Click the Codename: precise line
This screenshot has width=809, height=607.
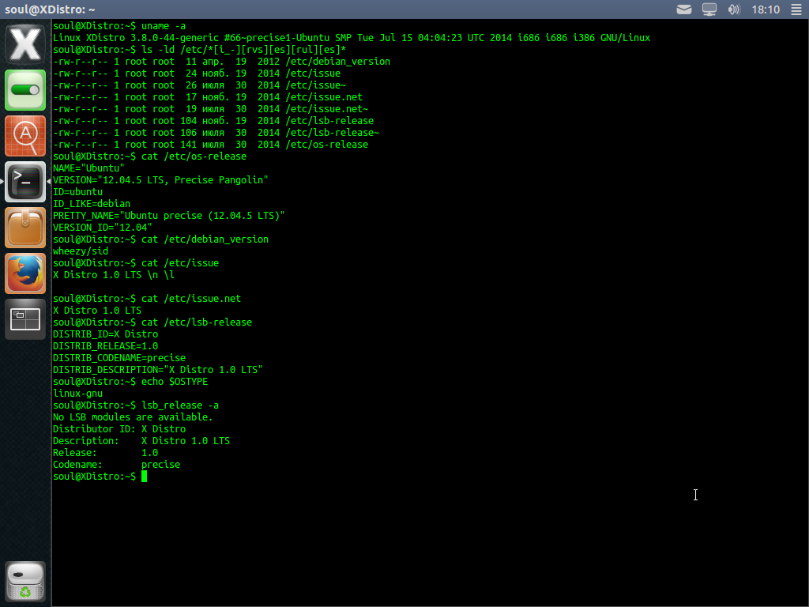[117, 465]
